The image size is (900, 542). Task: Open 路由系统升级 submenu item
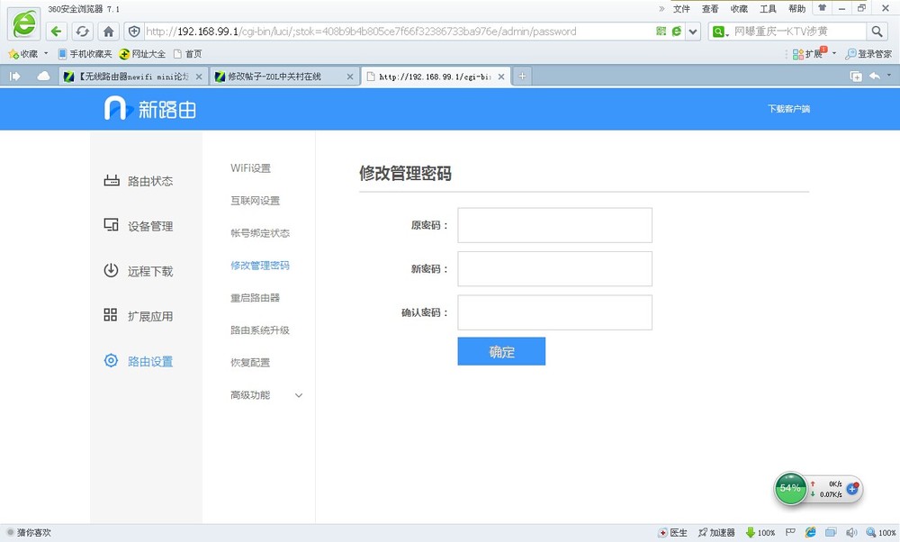pos(260,330)
